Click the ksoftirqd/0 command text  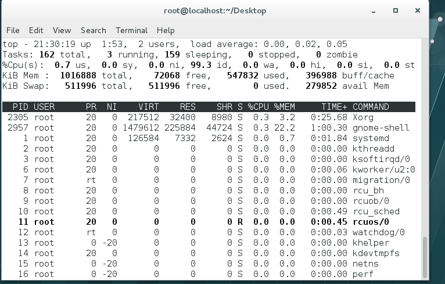[x=381, y=159]
